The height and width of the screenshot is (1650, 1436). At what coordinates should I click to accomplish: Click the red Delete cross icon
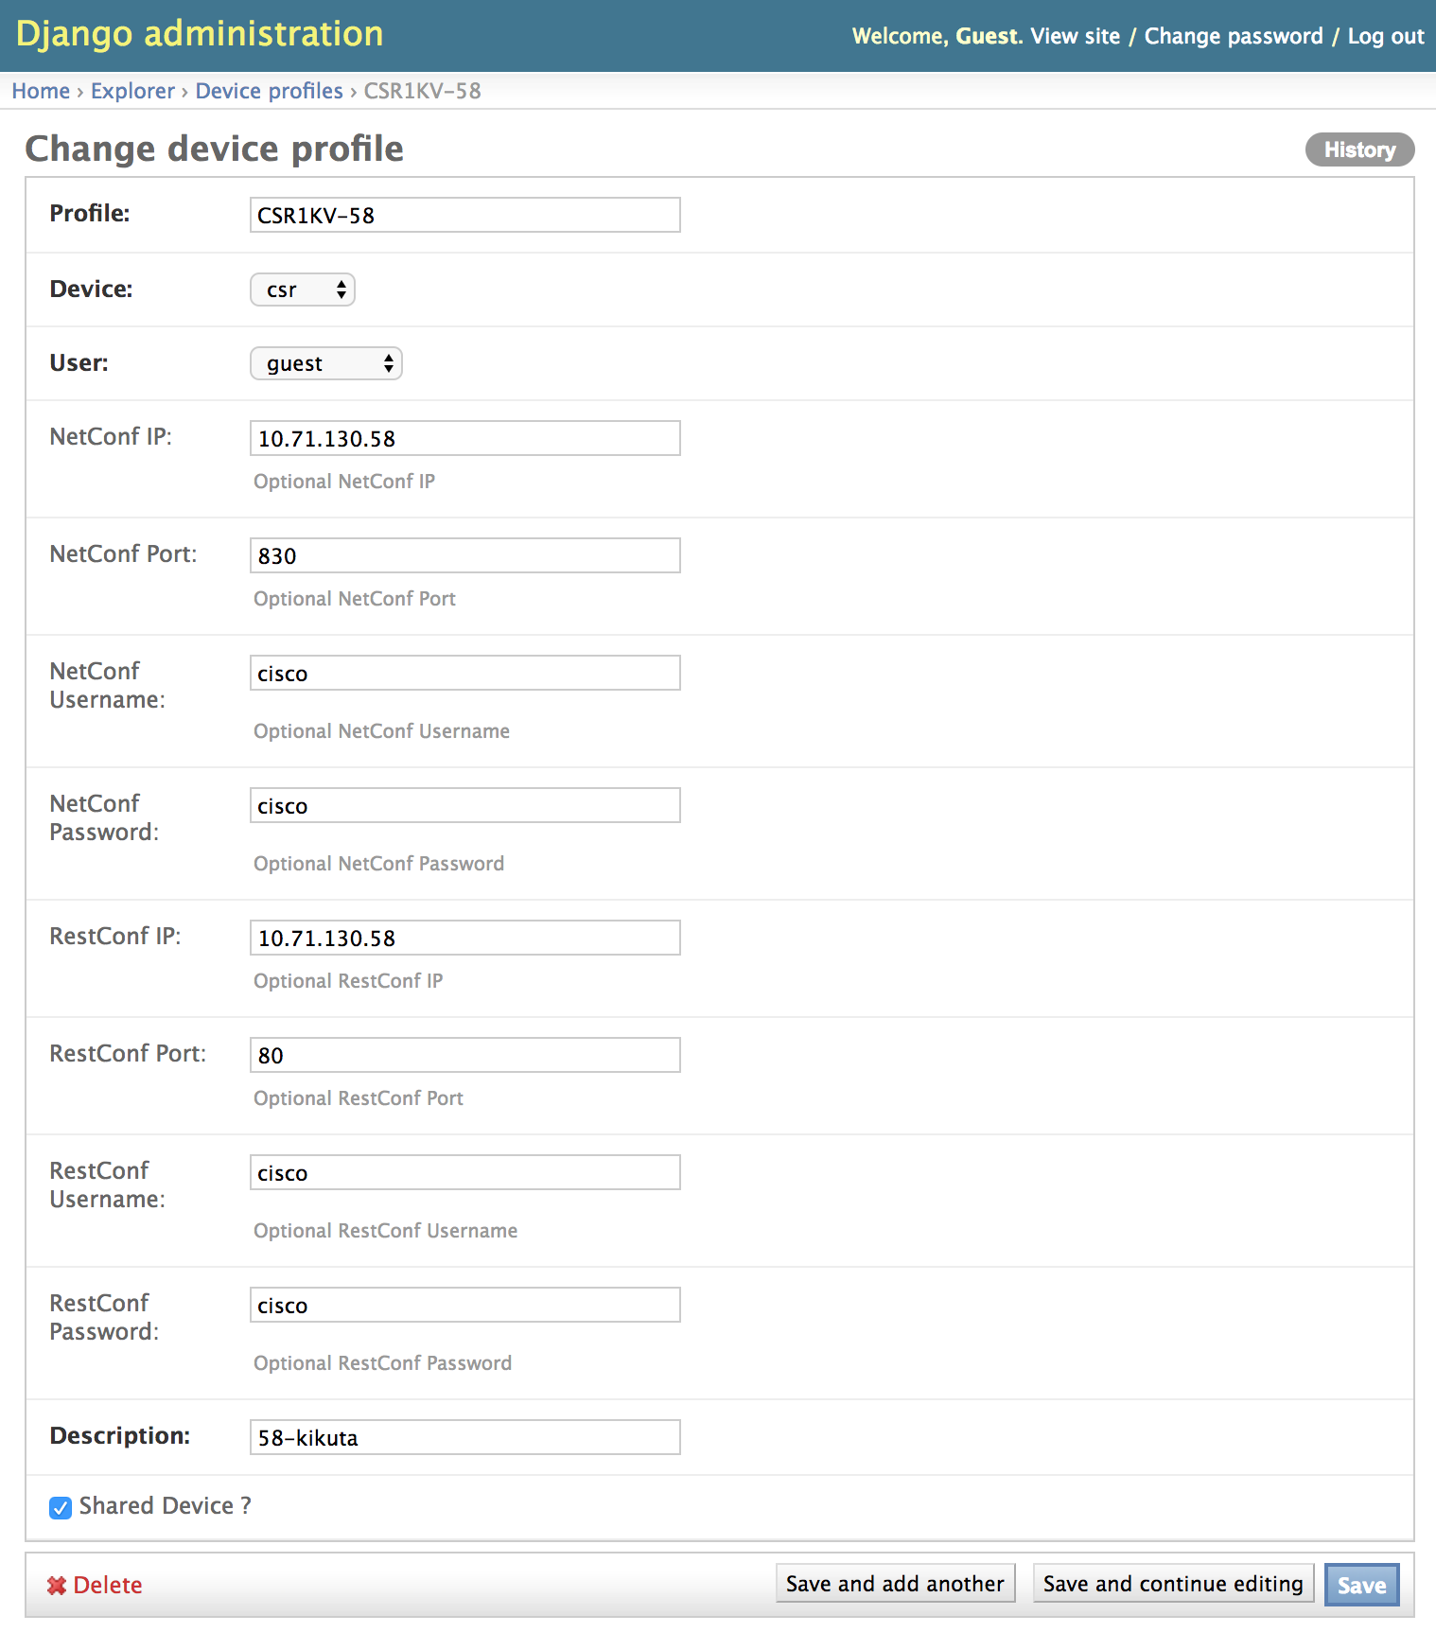click(x=57, y=1586)
